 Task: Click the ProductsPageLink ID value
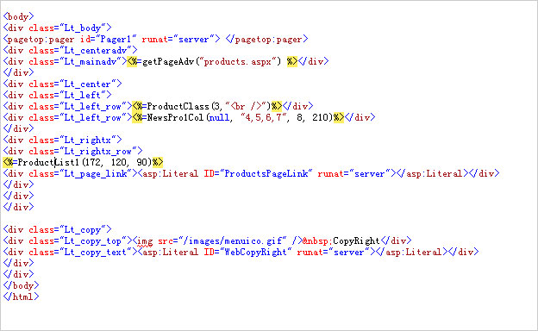click(x=266, y=173)
